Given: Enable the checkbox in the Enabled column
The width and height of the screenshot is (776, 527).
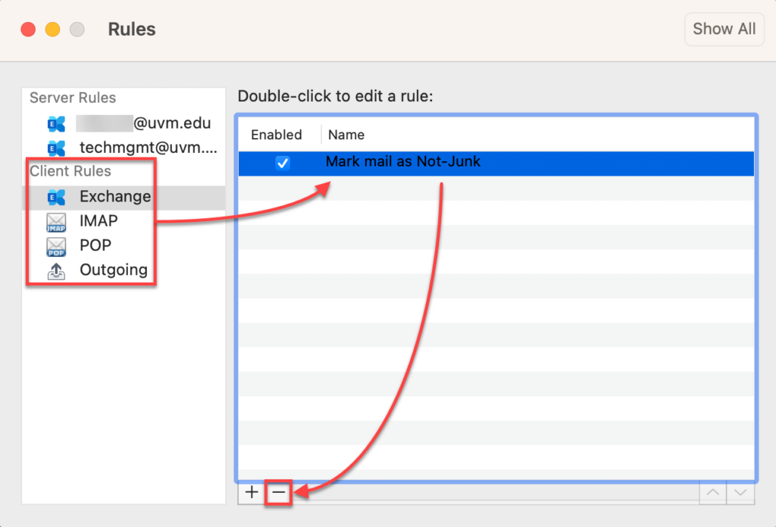Looking at the screenshot, I should pyautogui.click(x=282, y=161).
